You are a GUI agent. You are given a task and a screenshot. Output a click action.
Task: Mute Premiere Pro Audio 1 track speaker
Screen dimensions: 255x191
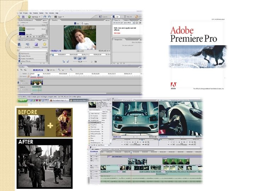(x=91, y=172)
